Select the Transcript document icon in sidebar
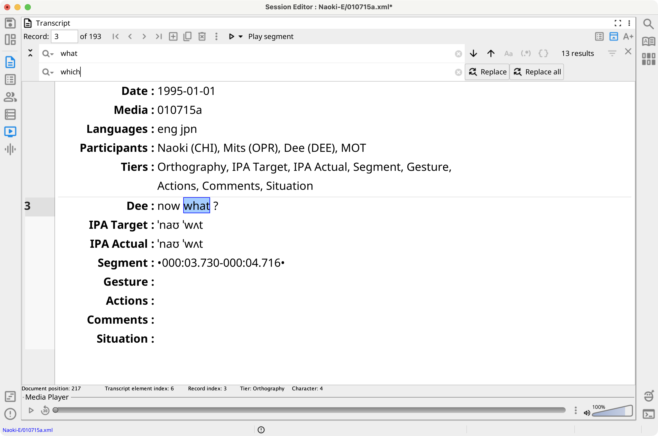The image size is (658, 436). tap(10, 62)
